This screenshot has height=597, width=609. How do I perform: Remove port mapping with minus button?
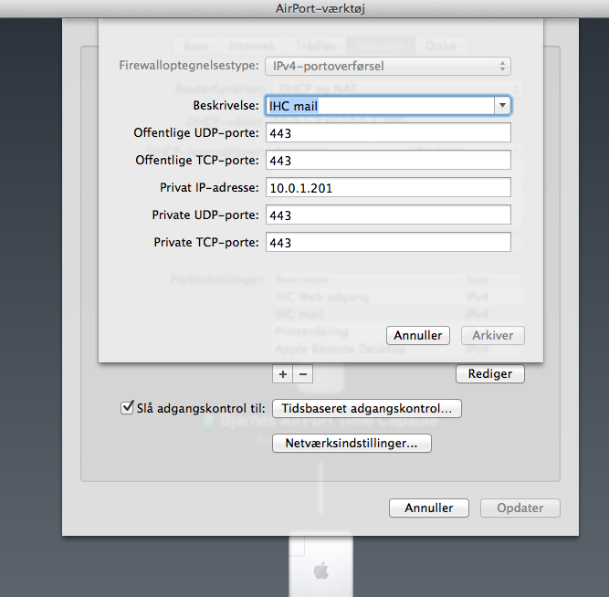pos(303,374)
